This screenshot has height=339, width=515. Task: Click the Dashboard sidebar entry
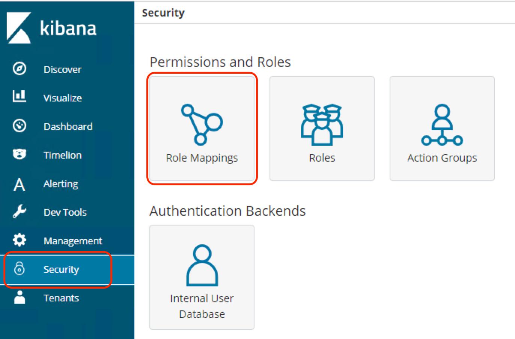(68, 126)
